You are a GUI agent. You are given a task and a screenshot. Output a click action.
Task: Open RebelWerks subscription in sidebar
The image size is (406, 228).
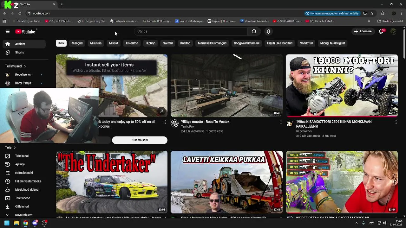pyautogui.click(x=24, y=75)
